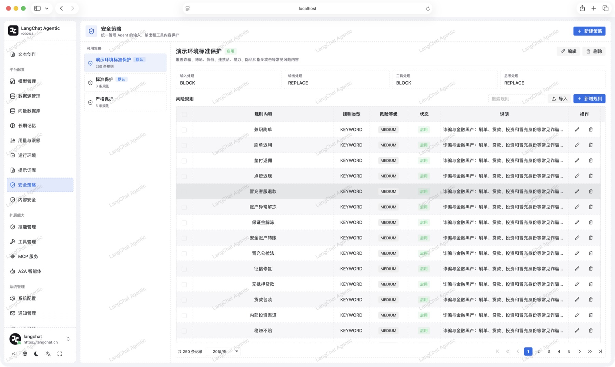Jump forward several pages with double chevron

[x=590, y=351]
